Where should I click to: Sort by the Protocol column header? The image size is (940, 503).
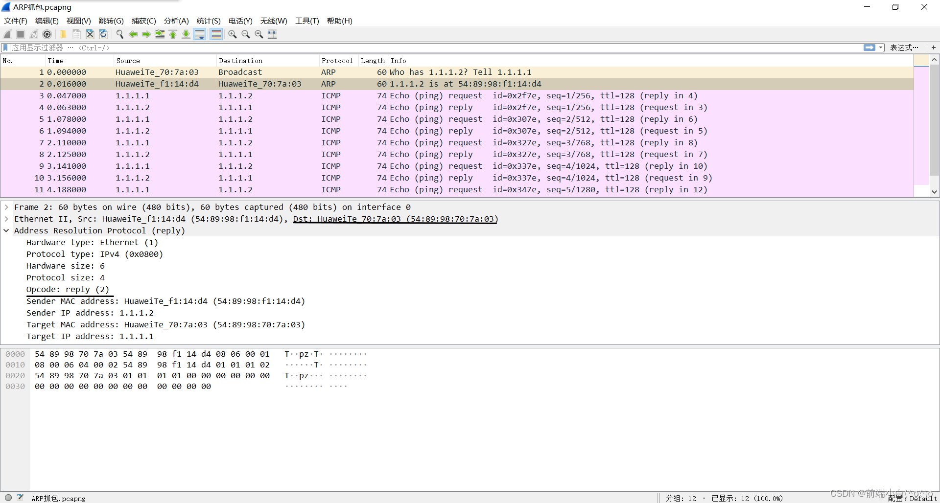tap(338, 61)
